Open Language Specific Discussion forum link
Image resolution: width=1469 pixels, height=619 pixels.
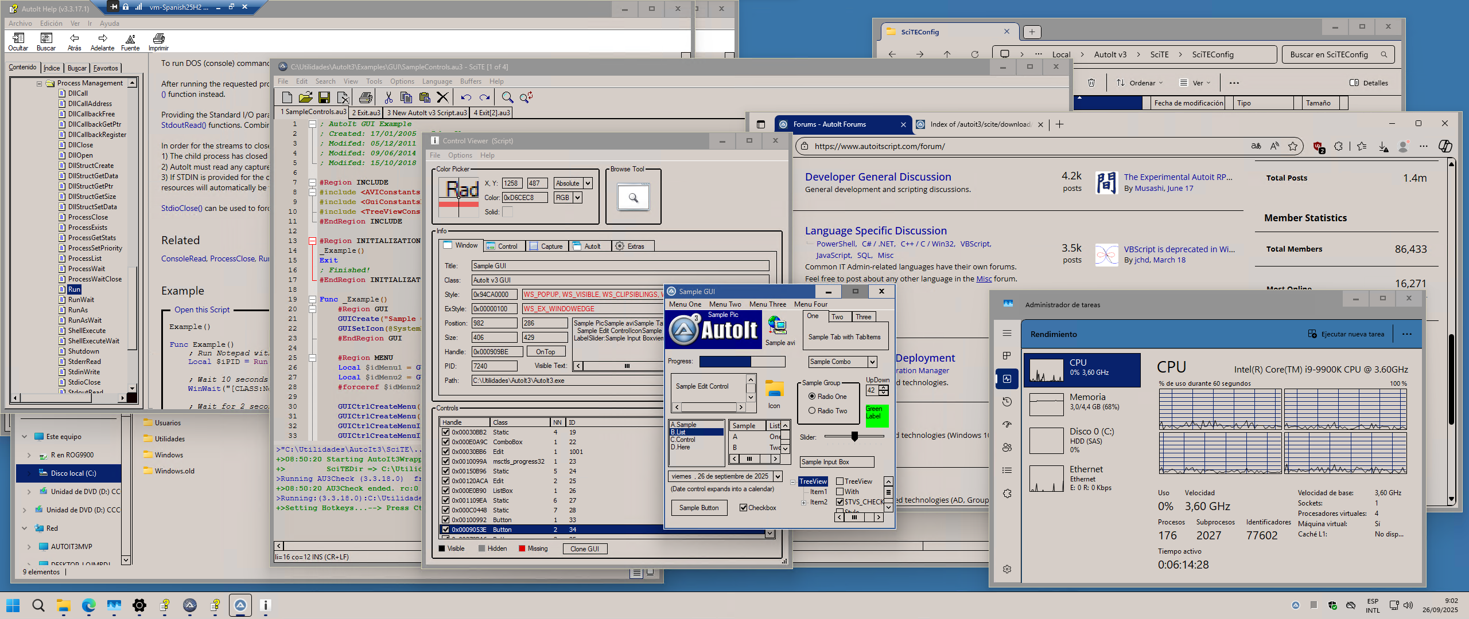(x=876, y=231)
